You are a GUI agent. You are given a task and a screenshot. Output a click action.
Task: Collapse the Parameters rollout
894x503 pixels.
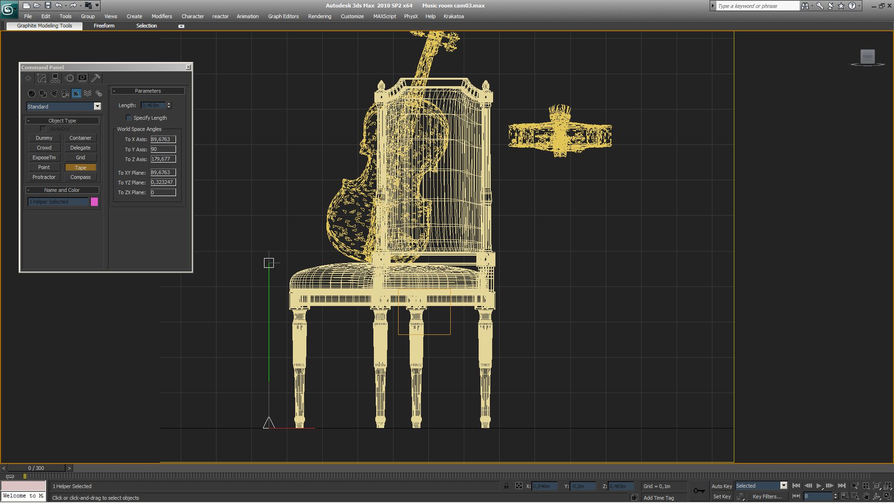(x=148, y=91)
